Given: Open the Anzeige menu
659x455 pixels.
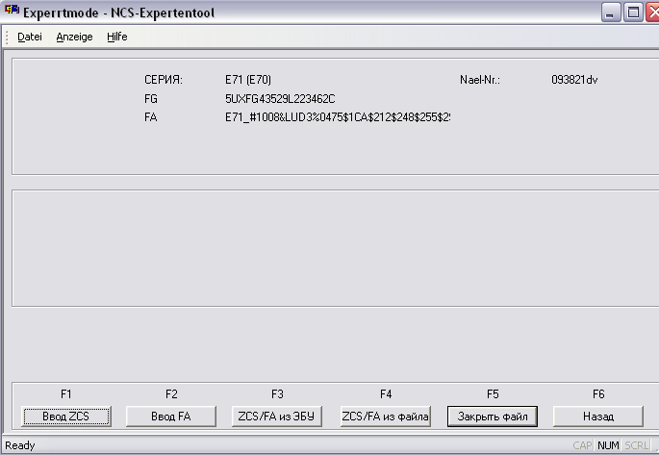Looking at the screenshot, I should coord(74,37).
